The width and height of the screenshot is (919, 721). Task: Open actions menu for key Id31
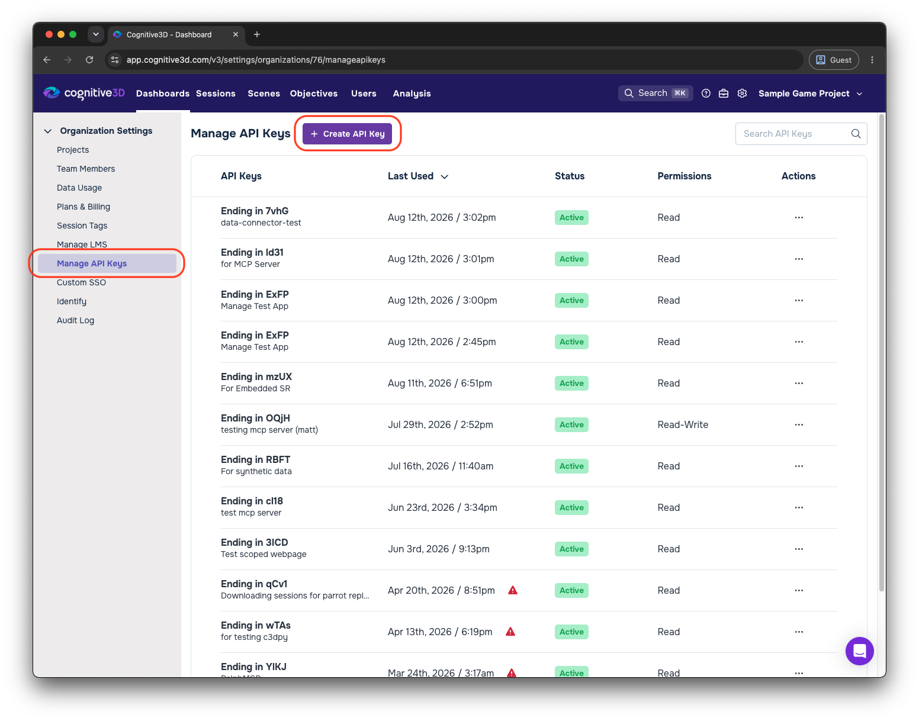coord(799,259)
